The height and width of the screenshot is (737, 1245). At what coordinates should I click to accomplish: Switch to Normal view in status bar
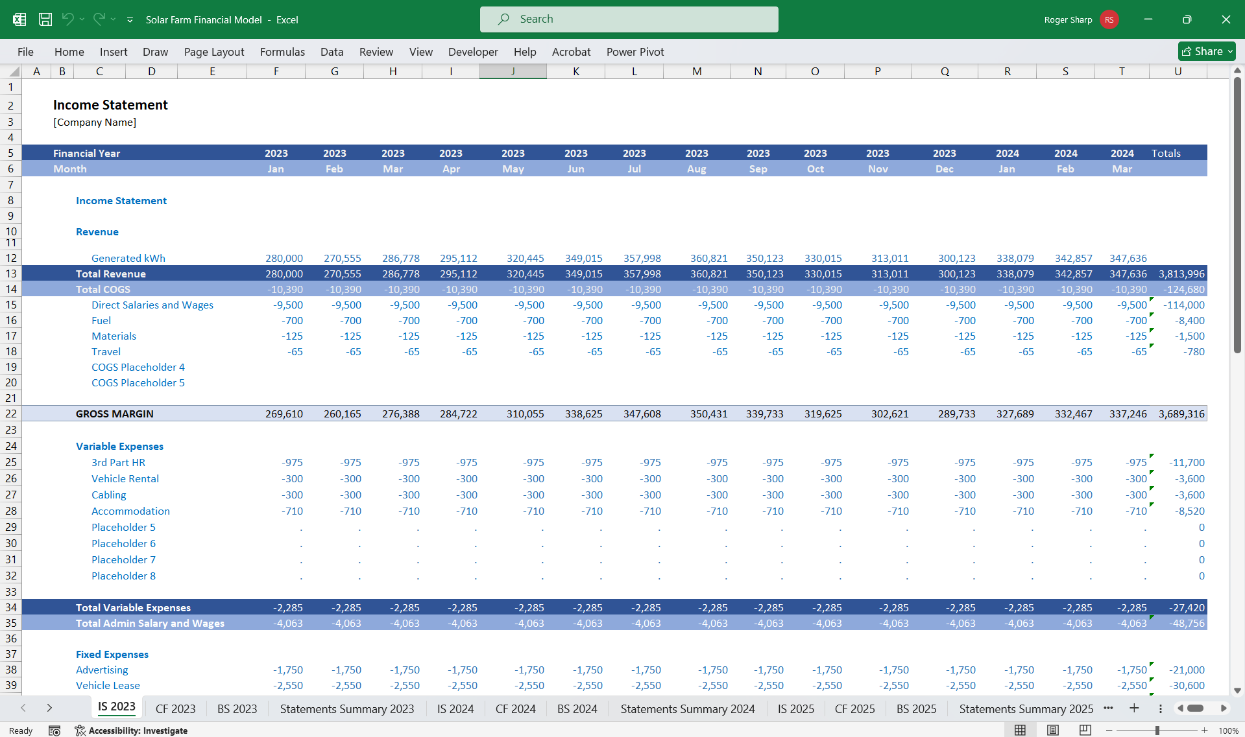pos(1020,731)
